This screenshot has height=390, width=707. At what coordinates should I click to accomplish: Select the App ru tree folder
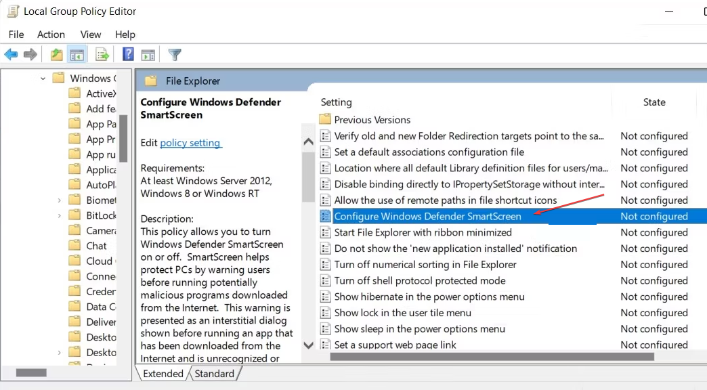(x=101, y=154)
